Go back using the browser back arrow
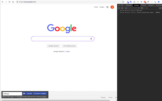Viewport: 162px width, 101px height. [3, 2]
